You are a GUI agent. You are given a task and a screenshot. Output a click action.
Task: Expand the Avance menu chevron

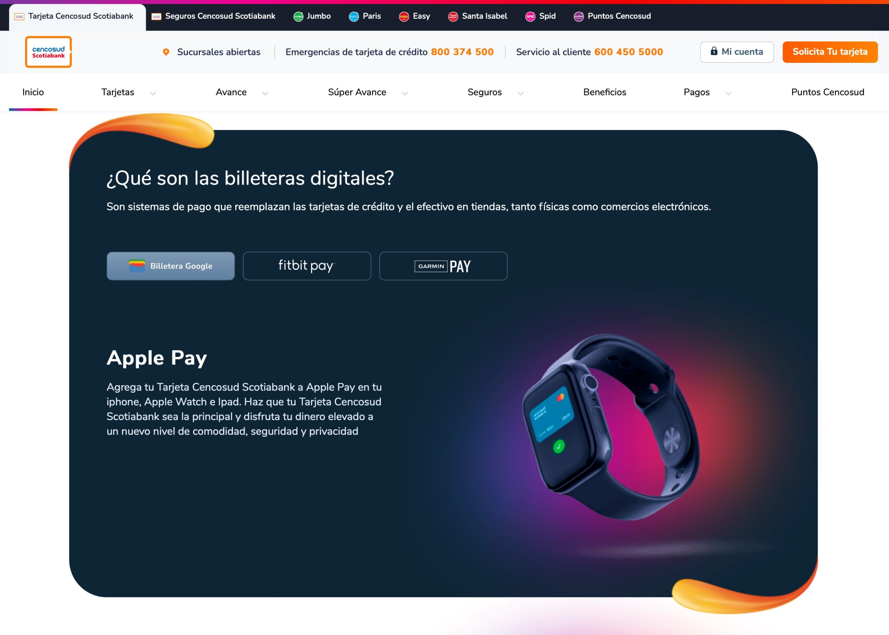tap(265, 93)
